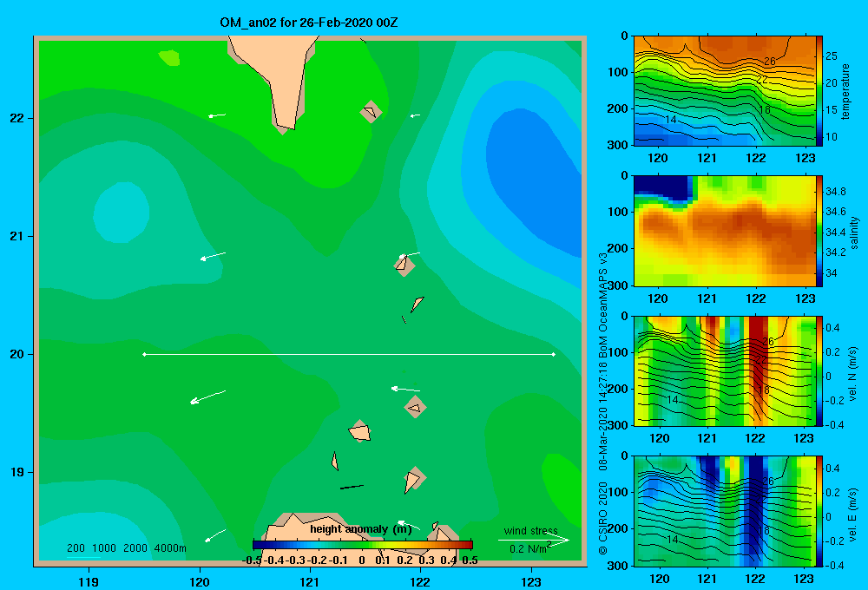Click the "10" tick on the temperature scale
The height and width of the screenshot is (590, 868).
click(x=832, y=137)
